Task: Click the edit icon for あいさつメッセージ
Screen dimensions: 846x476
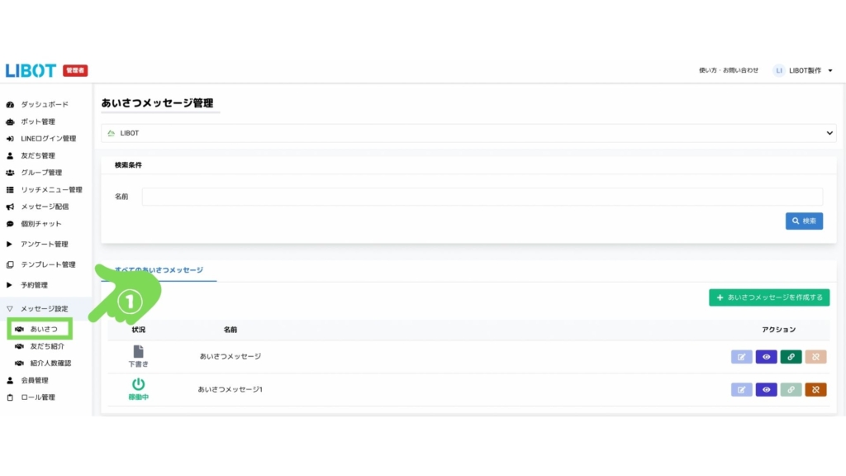Action: 741,357
